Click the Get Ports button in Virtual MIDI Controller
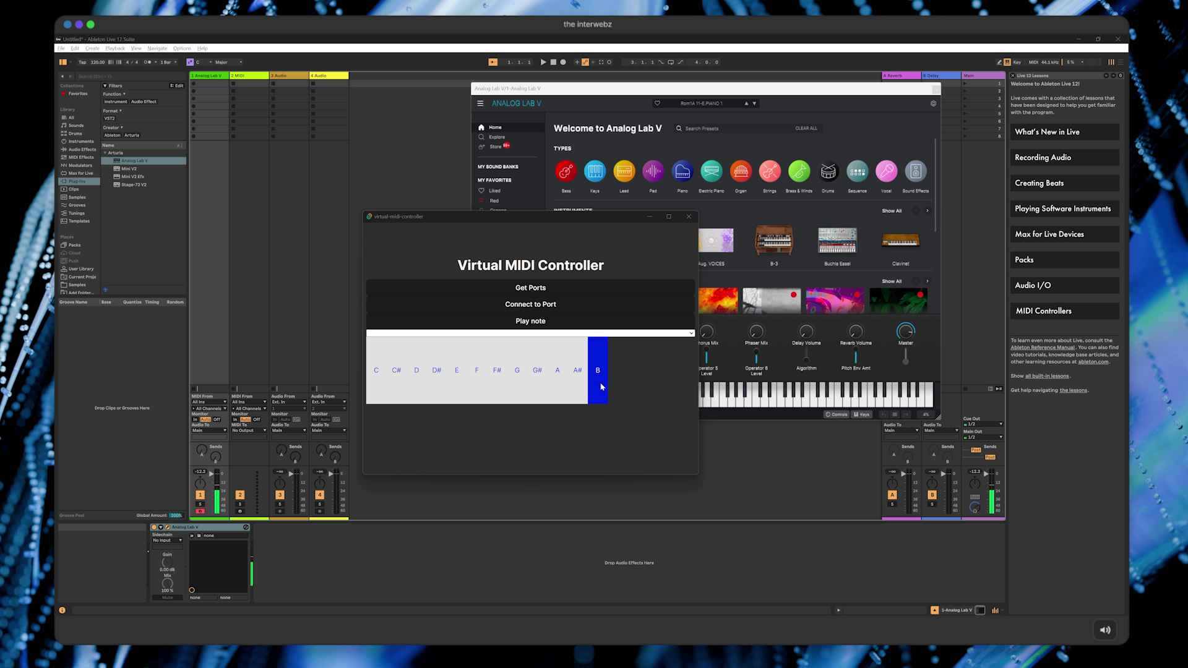 click(530, 287)
